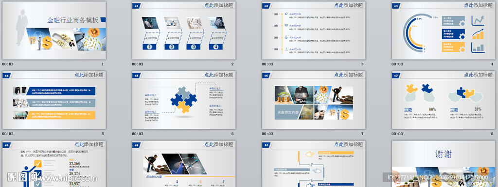Screen dimensions: 498x187
Task: Click the four-piece puzzle graphic on slide 6
Action: (183, 100)
